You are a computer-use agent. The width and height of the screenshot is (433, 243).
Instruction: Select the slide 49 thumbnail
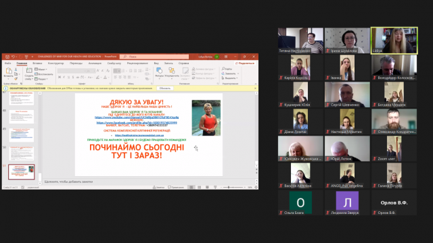(x=21, y=135)
